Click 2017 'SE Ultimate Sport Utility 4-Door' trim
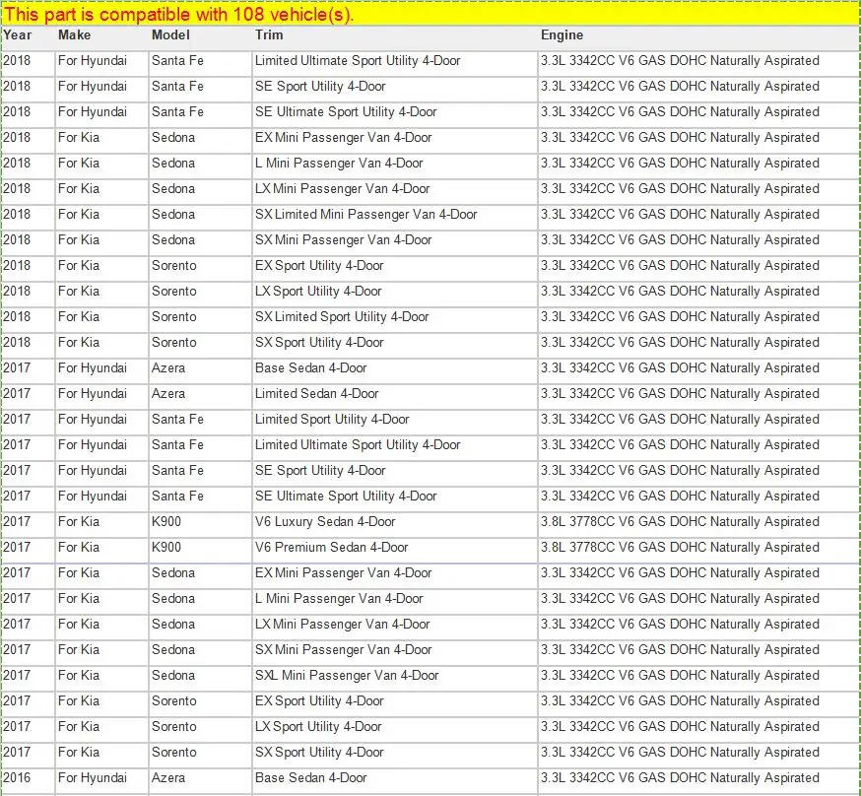Image resolution: width=861 pixels, height=796 pixels. pos(346,497)
